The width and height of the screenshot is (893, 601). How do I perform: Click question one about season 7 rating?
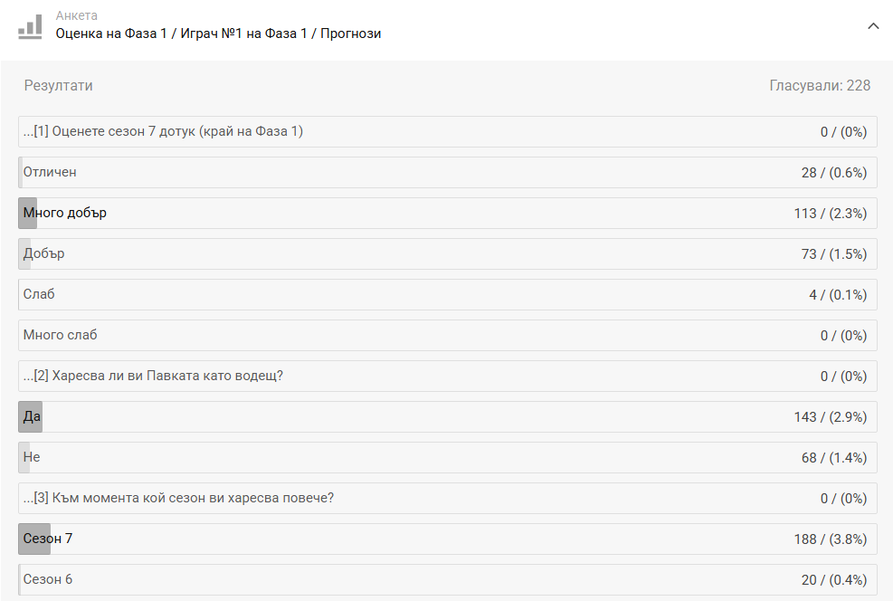click(x=163, y=131)
